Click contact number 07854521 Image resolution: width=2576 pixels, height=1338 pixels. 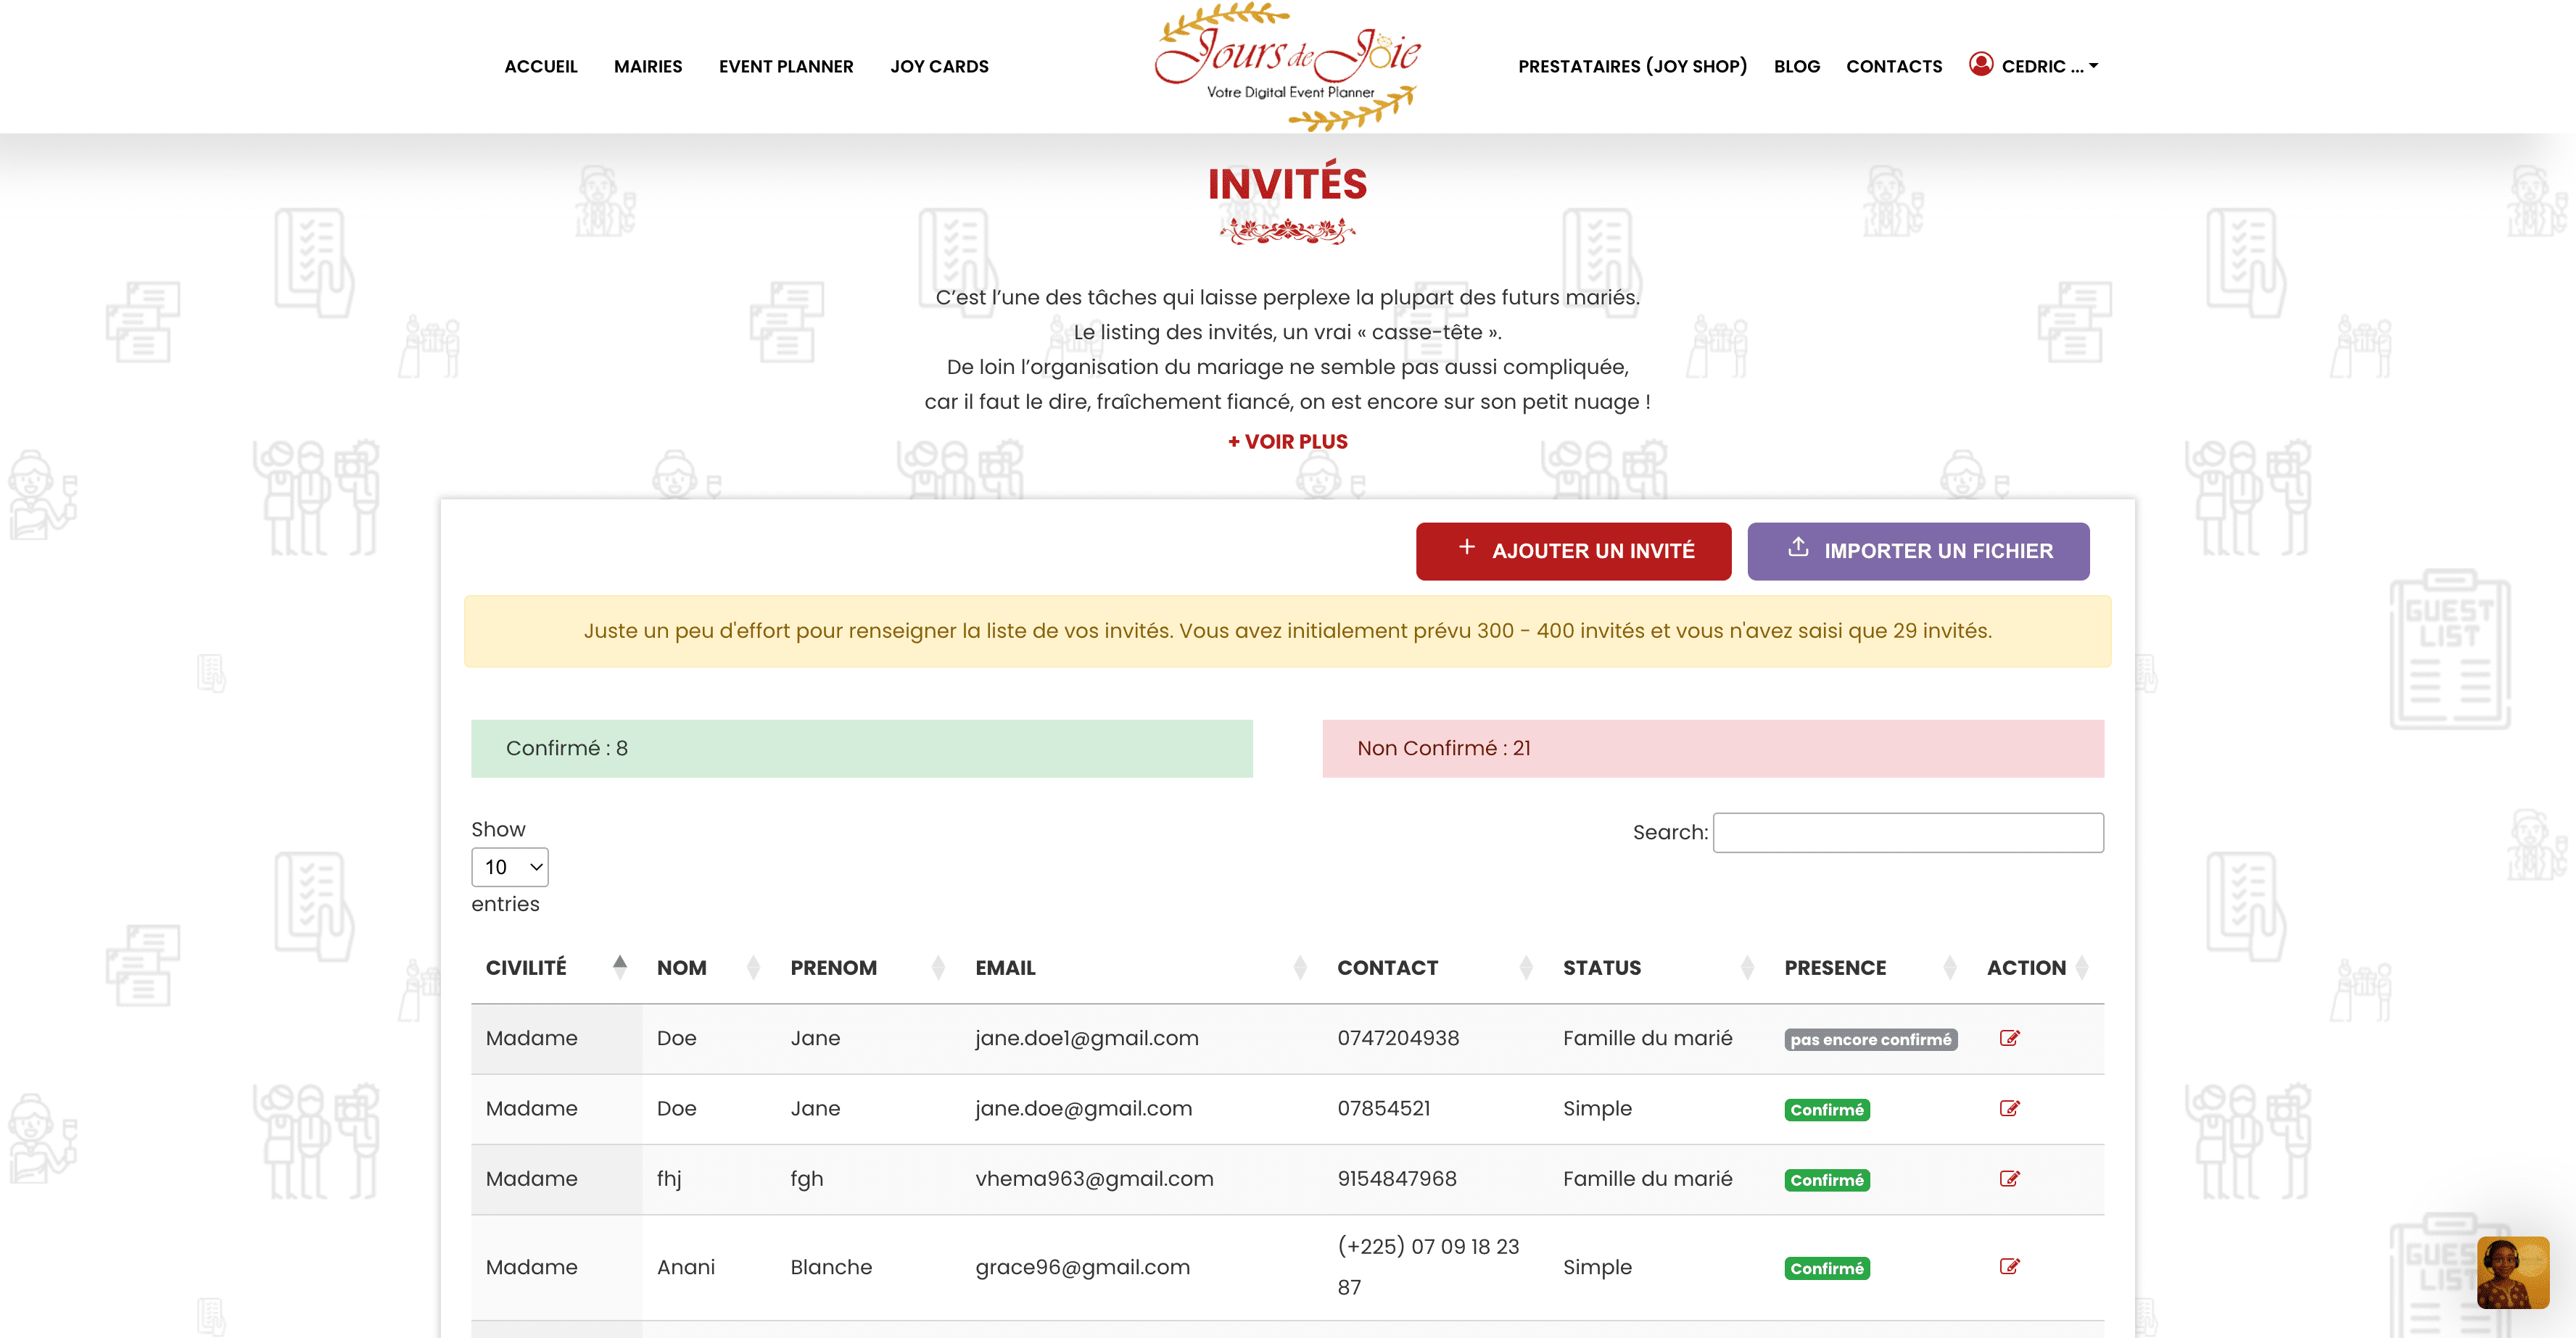point(1383,1108)
